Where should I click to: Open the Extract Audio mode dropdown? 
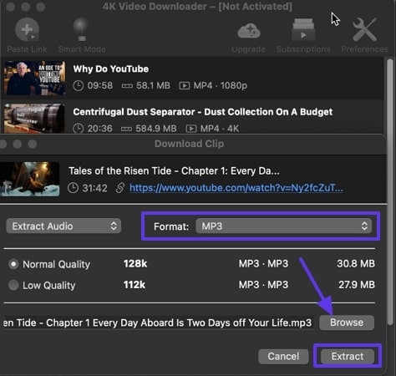coord(63,226)
